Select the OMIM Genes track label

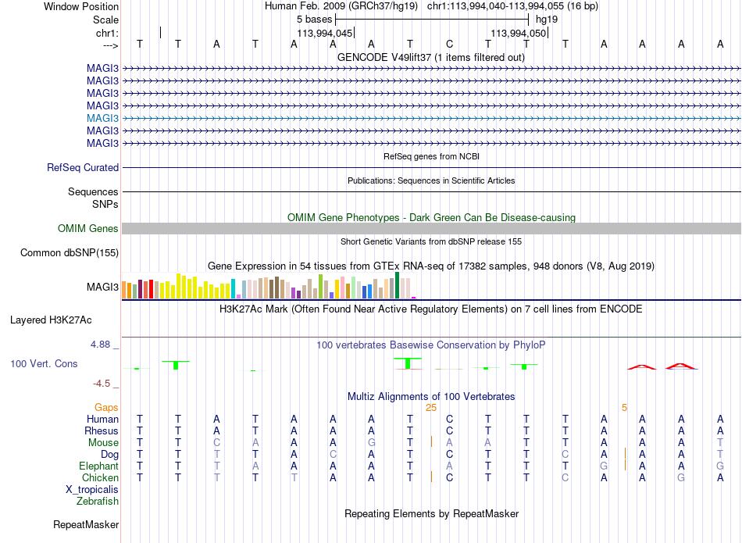coord(88,229)
